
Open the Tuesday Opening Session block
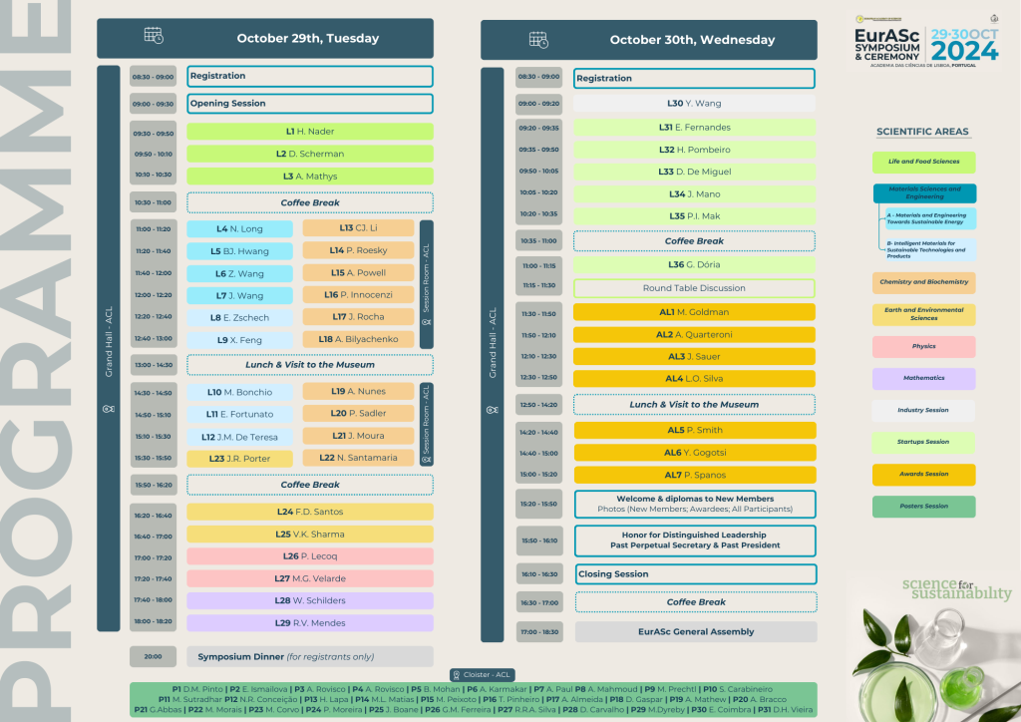[x=310, y=104]
